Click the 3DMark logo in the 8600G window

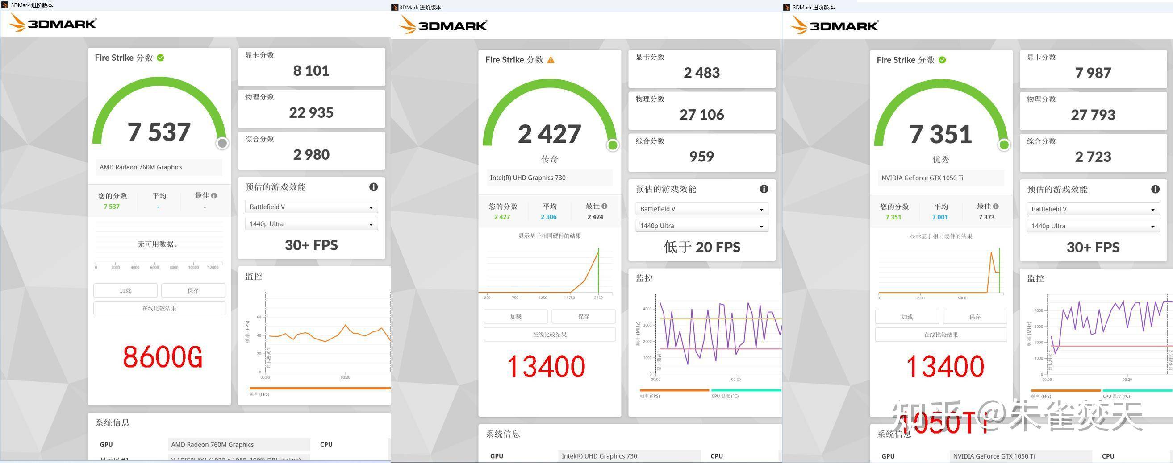tap(52, 23)
